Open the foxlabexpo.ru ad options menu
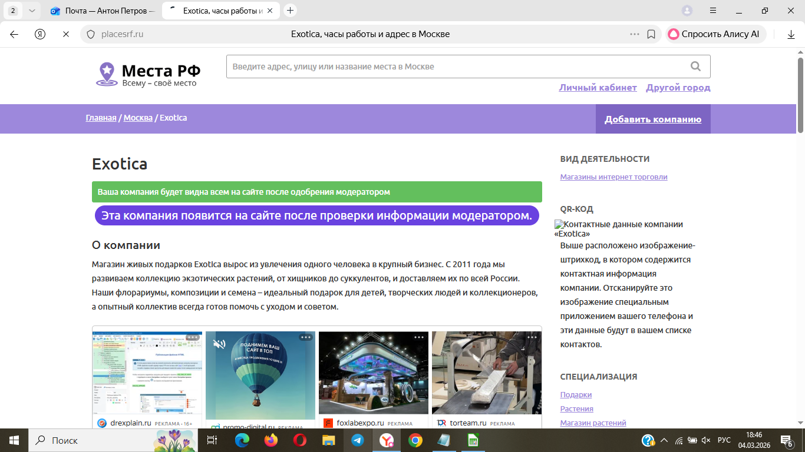 419,337
